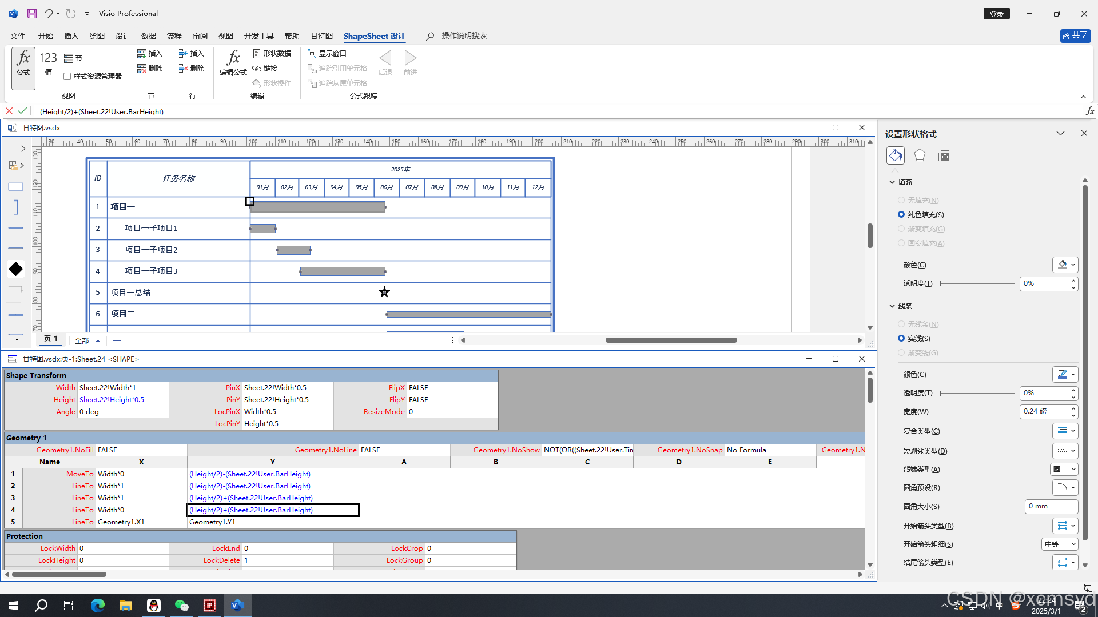Enable 样式资源管理器 checkbox
Viewport: 1098px width, 617px height.
[67, 76]
